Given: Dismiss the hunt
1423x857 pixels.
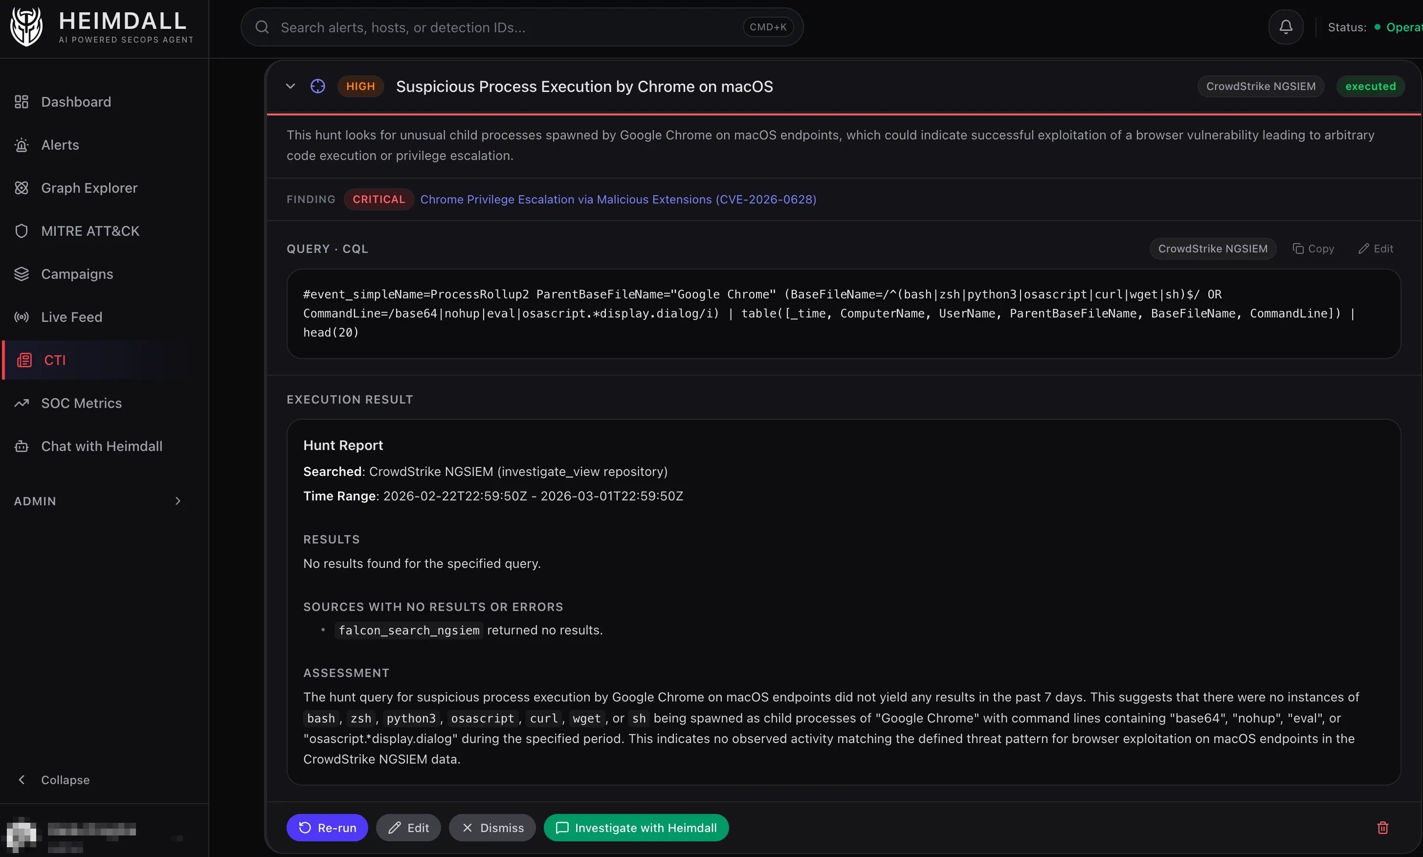Looking at the screenshot, I should (x=492, y=828).
